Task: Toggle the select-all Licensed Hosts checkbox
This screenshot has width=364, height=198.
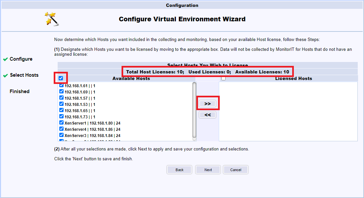Action: (x=224, y=78)
